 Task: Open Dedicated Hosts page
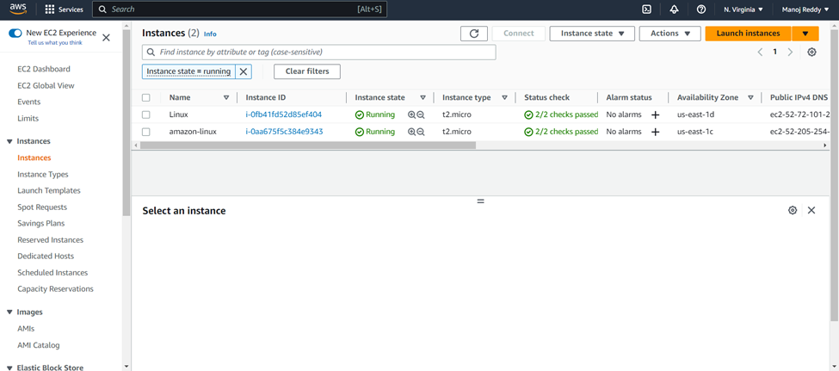(x=46, y=257)
